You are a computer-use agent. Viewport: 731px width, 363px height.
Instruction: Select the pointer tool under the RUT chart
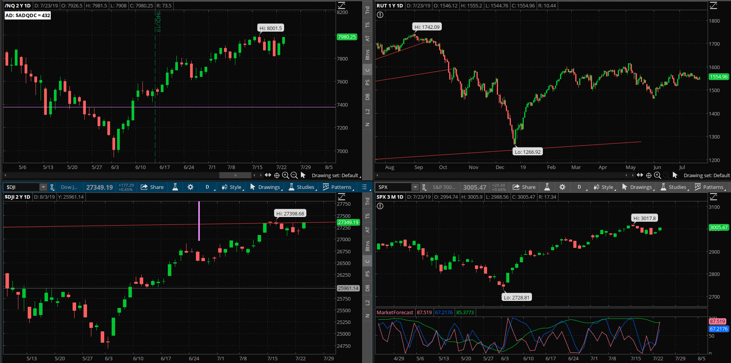click(x=675, y=175)
